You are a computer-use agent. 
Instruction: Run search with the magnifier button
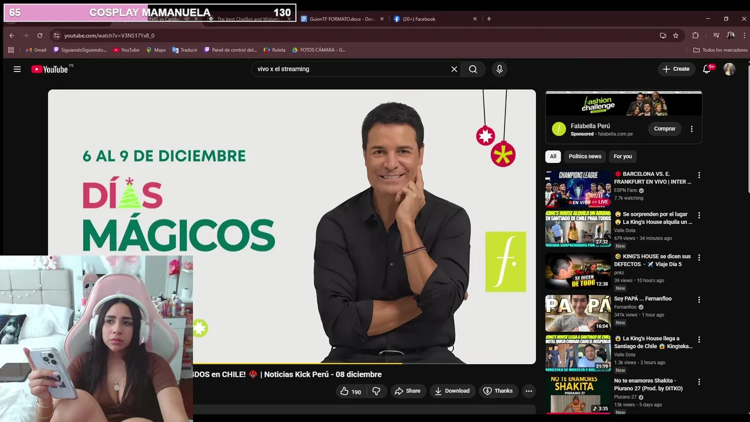[x=473, y=69]
